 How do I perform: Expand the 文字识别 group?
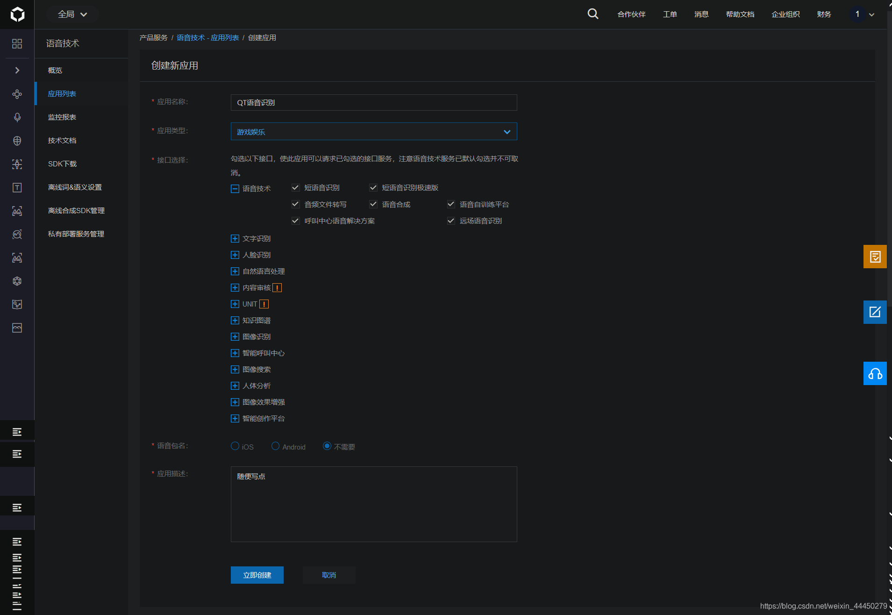(x=235, y=239)
